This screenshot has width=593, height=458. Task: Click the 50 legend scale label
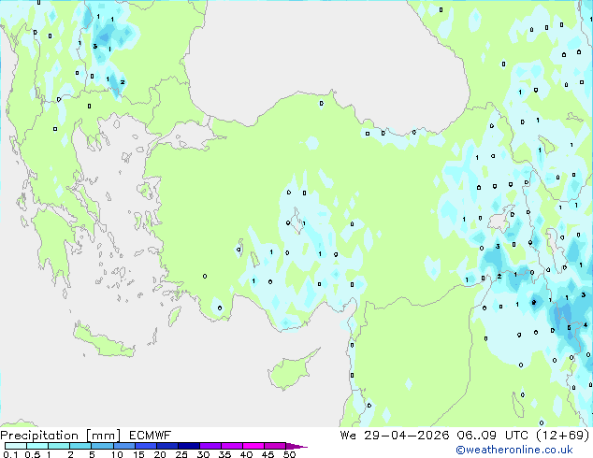click(x=289, y=454)
